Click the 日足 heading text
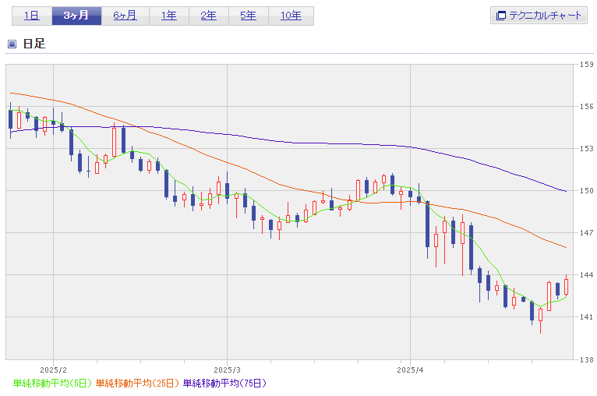Screen dimensions: 597x396 click(34, 44)
